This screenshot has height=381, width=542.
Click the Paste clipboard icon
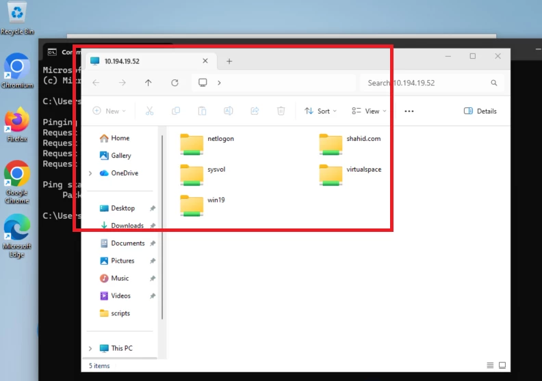click(x=202, y=111)
